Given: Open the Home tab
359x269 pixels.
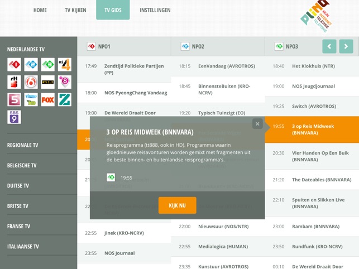Looking at the screenshot, I should pyautogui.click(x=40, y=10).
